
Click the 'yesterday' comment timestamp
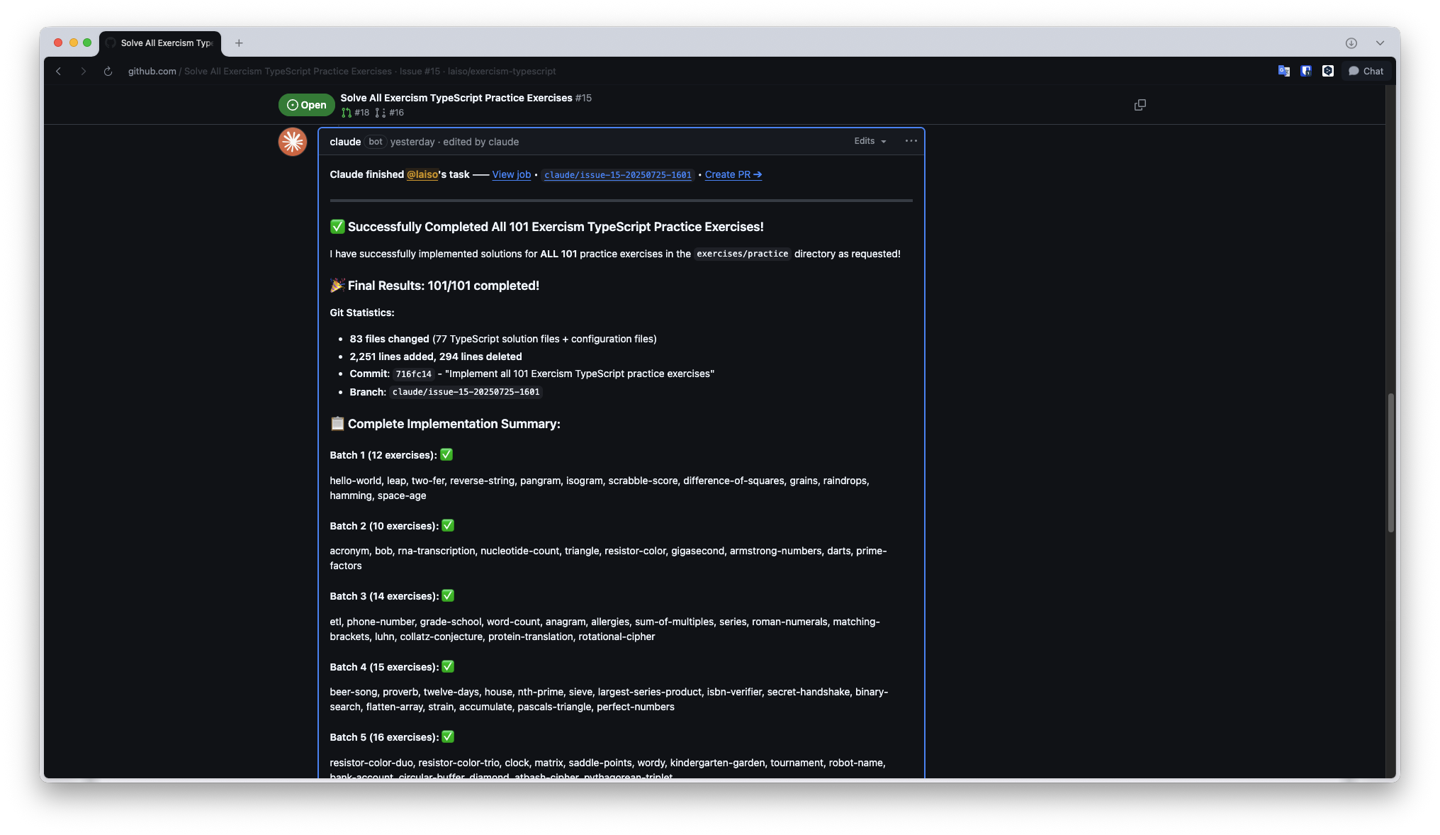pos(412,142)
